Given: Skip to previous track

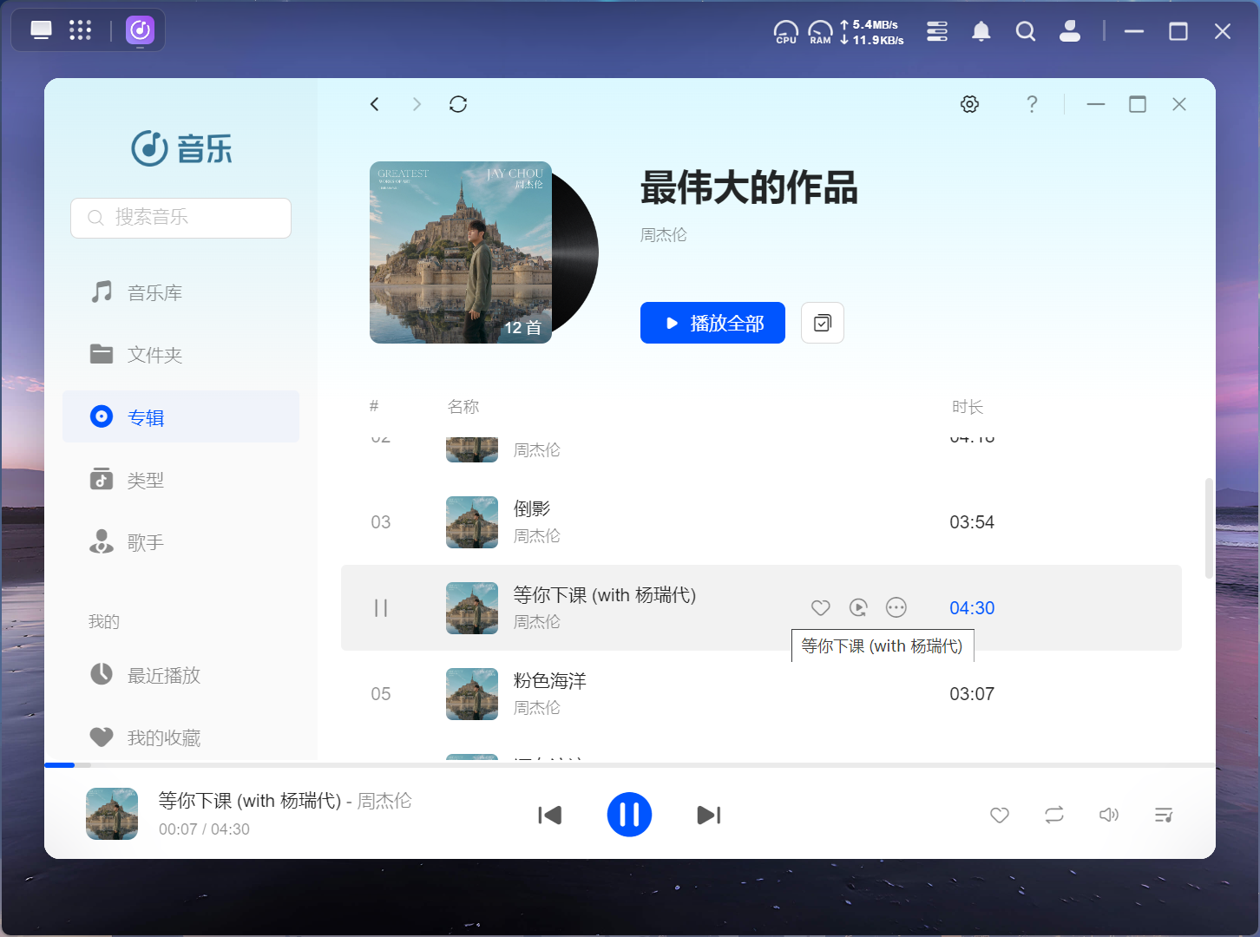Looking at the screenshot, I should coord(549,815).
